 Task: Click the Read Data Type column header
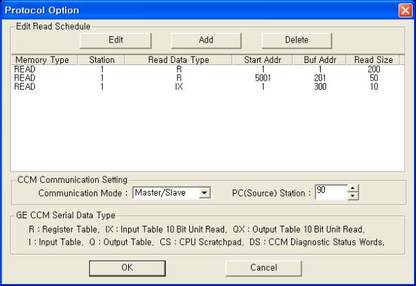point(179,60)
